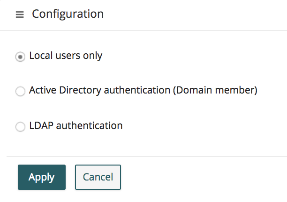
Task: Pick the LDAP option circle
Action: (20, 127)
